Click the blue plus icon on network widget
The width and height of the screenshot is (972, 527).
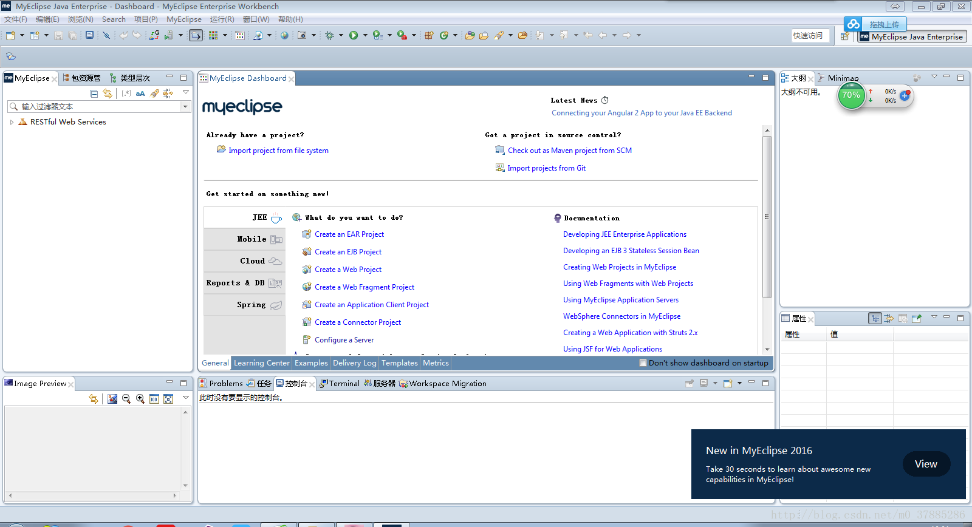(905, 95)
